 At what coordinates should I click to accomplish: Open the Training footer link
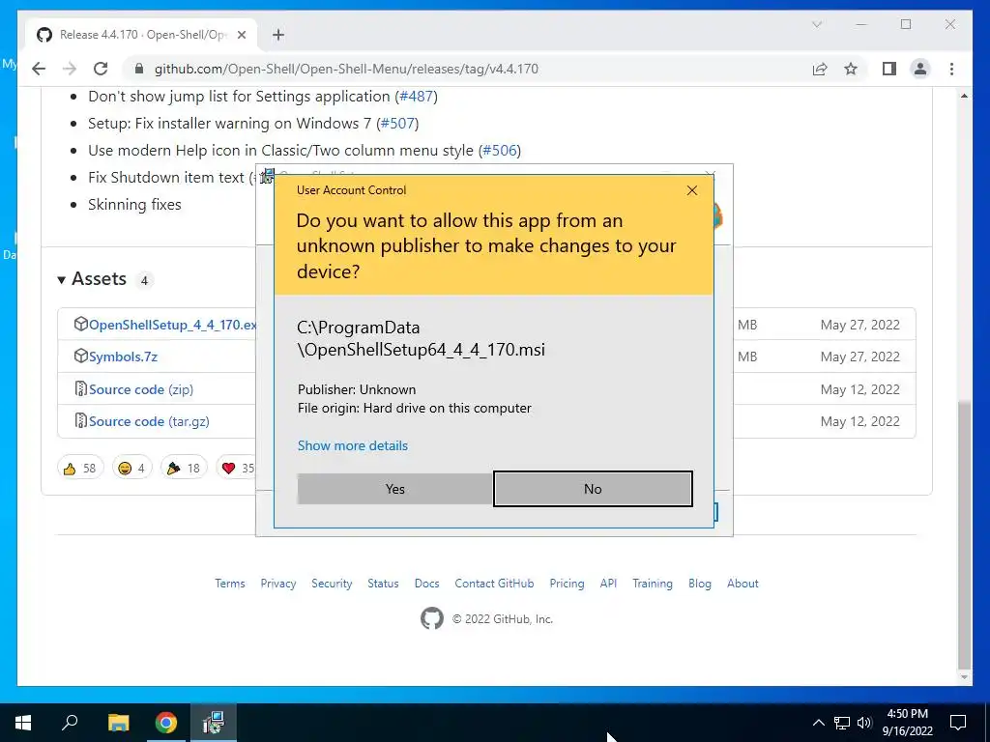(653, 584)
